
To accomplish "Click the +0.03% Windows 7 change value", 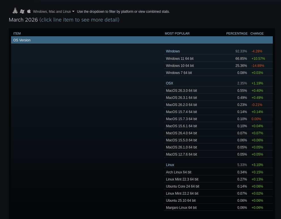I will 257,73.
